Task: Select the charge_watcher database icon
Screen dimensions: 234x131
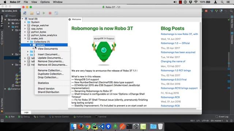Action: (x=29, y=25)
